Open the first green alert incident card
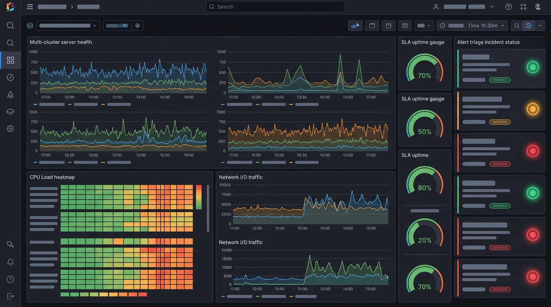551x307 pixels. click(x=500, y=68)
